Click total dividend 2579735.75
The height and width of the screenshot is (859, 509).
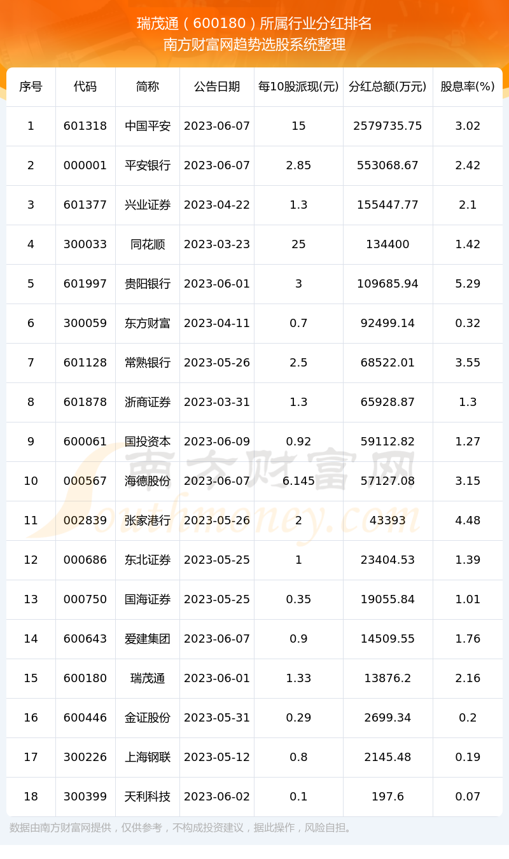click(x=387, y=126)
